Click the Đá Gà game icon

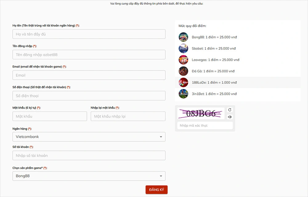click(184, 71)
